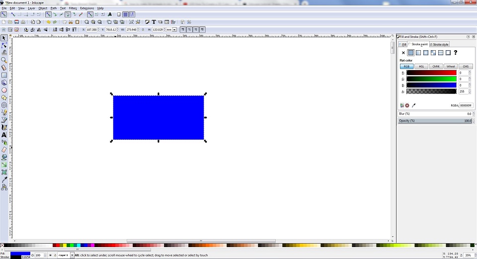Click the Opacity (%) slider bar
Image resolution: width=477 pixels, height=259 pixels.
(x=435, y=121)
